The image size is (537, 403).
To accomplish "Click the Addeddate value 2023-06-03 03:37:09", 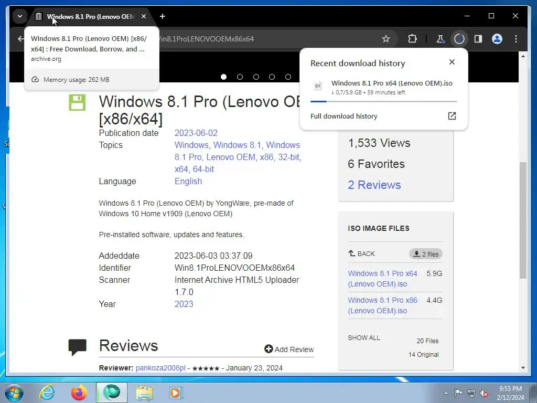I will pos(213,256).
